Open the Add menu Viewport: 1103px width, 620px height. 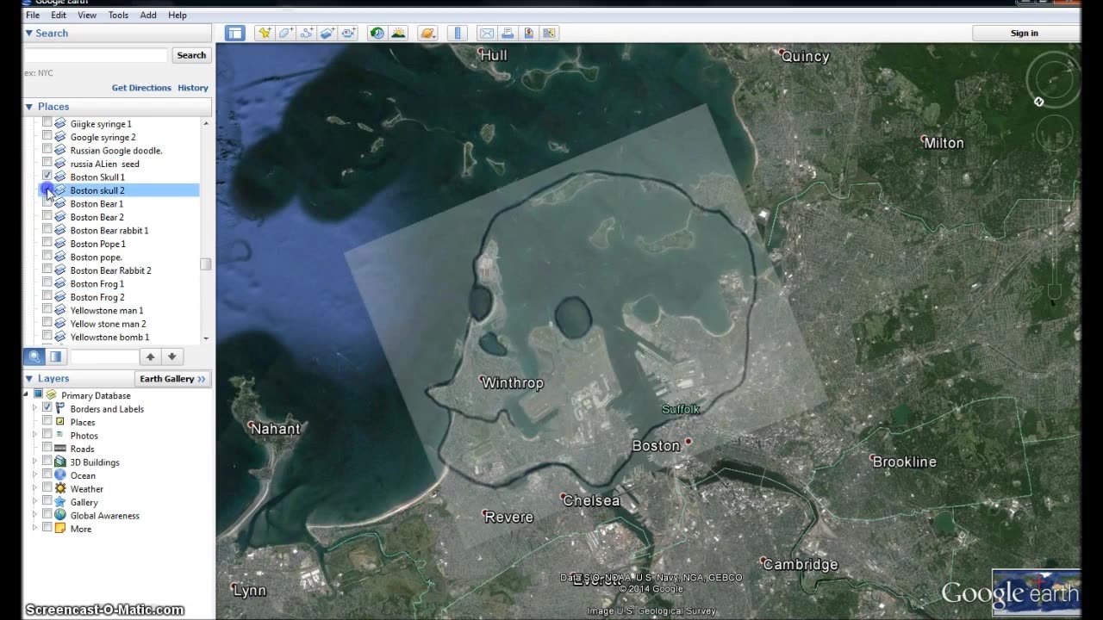148,15
